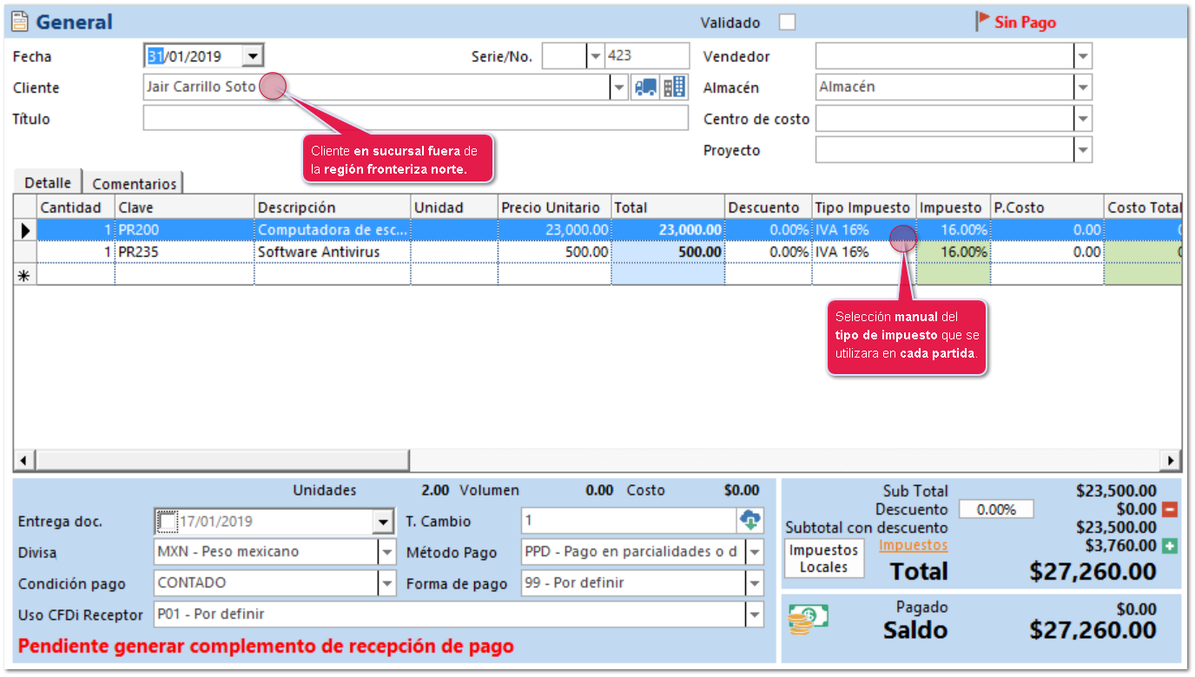Click the T. Cambio exchange rate field
1195x677 pixels.
point(630,521)
